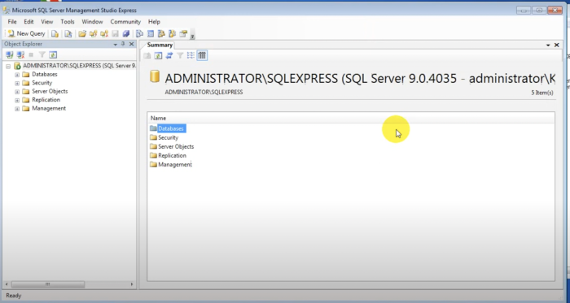Collapse the ADMINISTRATOR\SQLEXPRESS server node
570x303 pixels.
click(x=8, y=67)
